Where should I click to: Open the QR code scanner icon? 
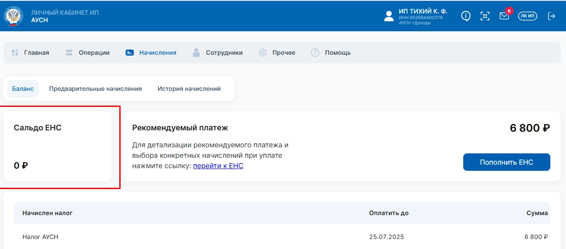485,16
